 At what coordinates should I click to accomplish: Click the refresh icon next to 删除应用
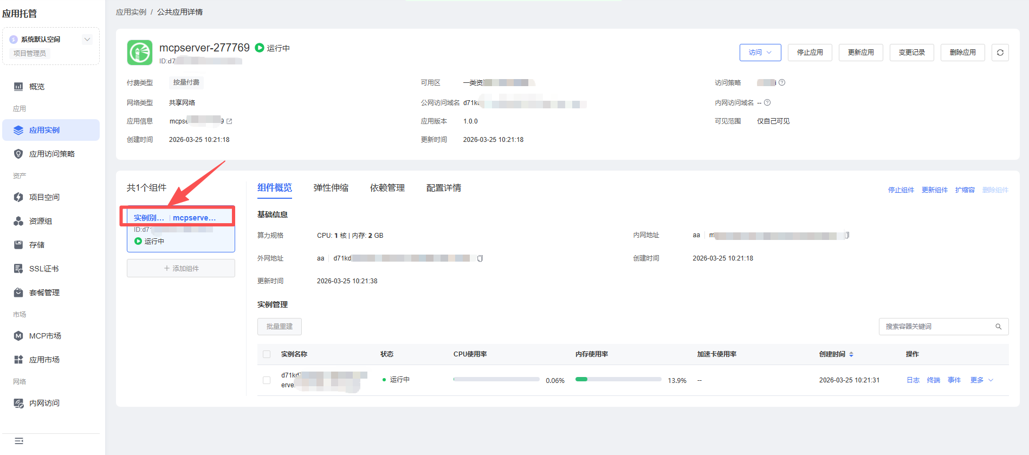click(x=1000, y=53)
